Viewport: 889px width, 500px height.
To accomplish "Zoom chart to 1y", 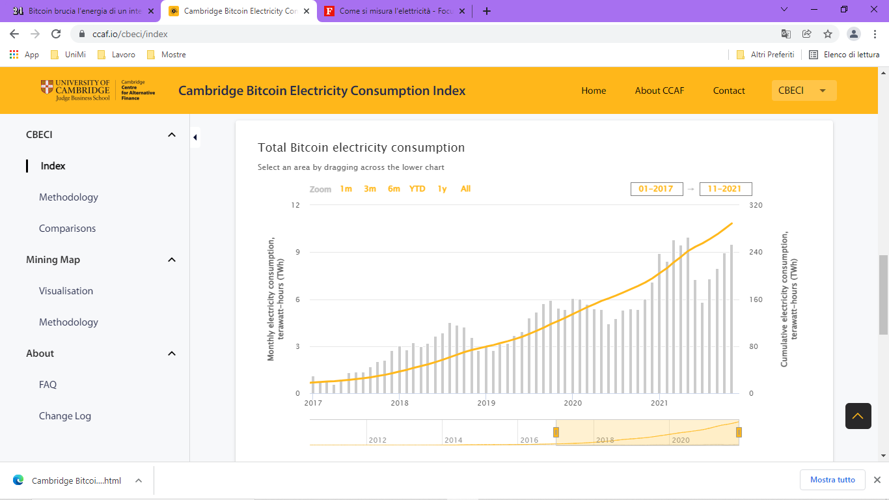I will click(442, 189).
